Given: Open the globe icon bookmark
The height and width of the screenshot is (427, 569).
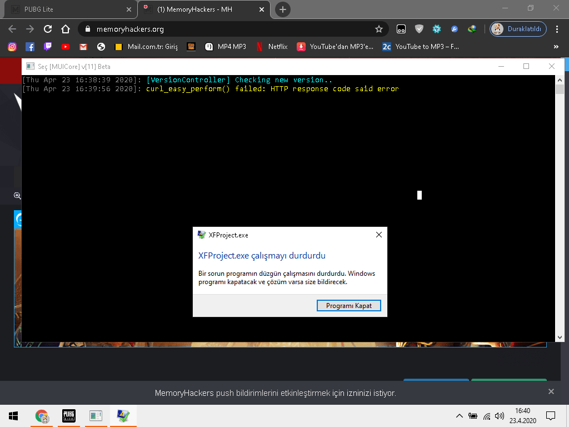Looking at the screenshot, I should click(101, 47).
